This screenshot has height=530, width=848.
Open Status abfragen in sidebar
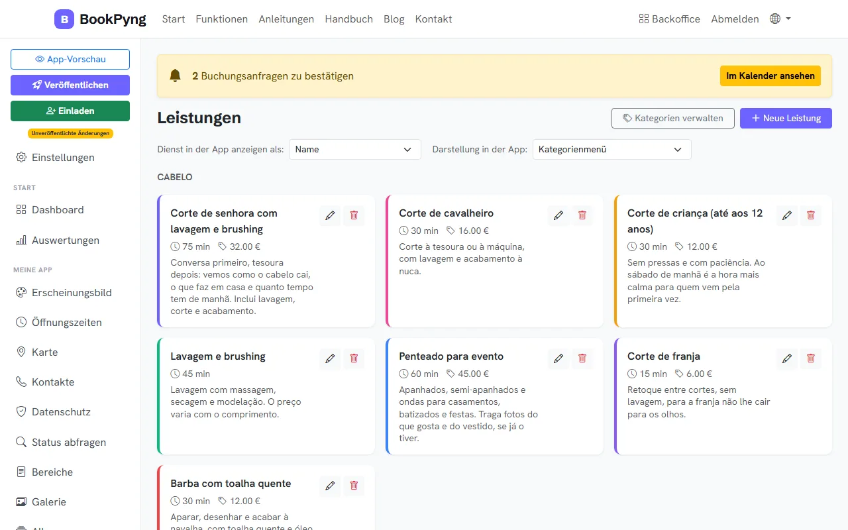[x=70, y=443]
